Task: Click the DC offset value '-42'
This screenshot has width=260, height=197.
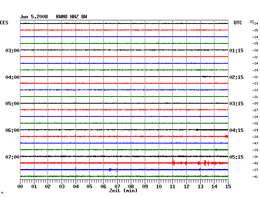Action: (255, 163)
